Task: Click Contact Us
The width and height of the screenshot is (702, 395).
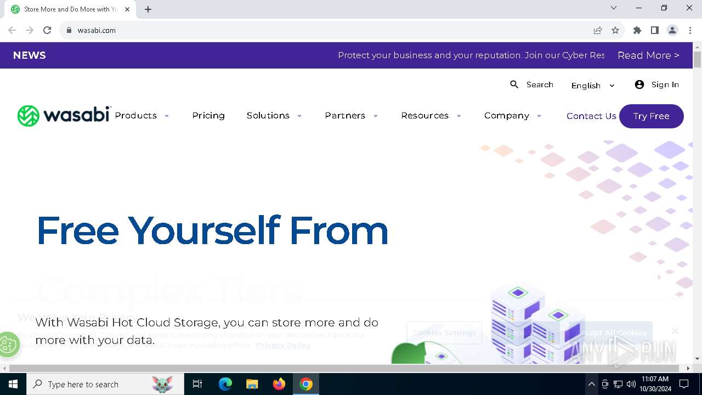Action: [x=591, y=116]
